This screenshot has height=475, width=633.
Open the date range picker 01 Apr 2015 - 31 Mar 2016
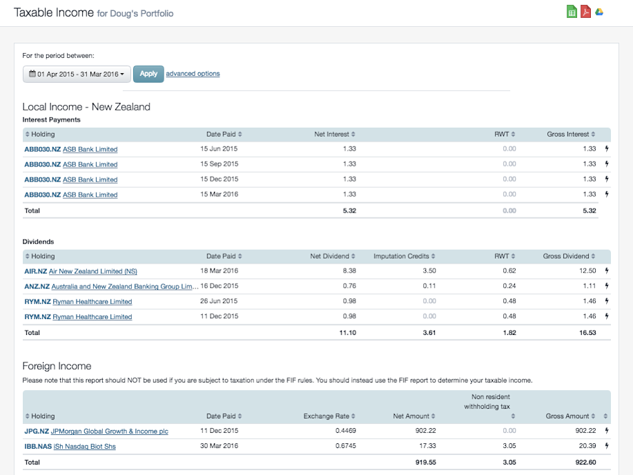(77, 75)
